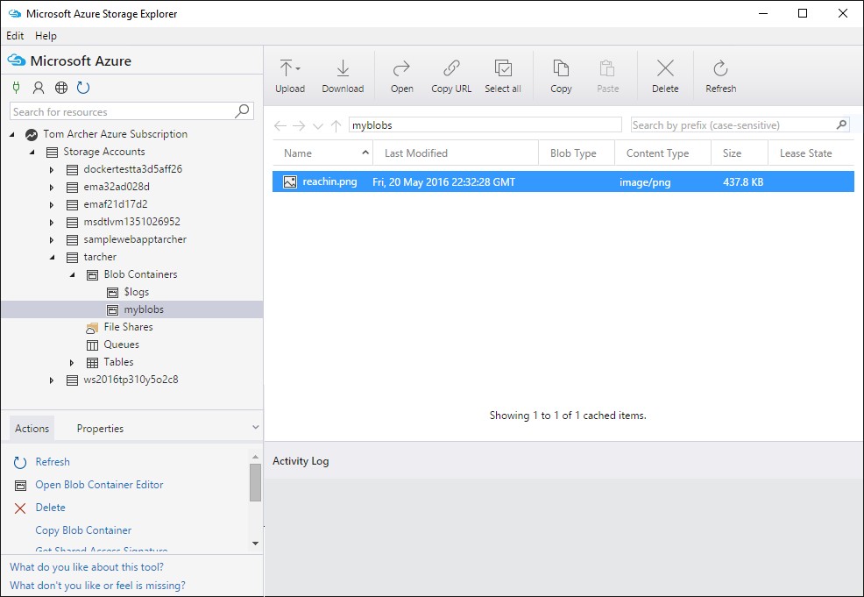Click the Actions panel scroll-up arrow
The height and width of the screenshot is (597, 864).
coord(255,457)
